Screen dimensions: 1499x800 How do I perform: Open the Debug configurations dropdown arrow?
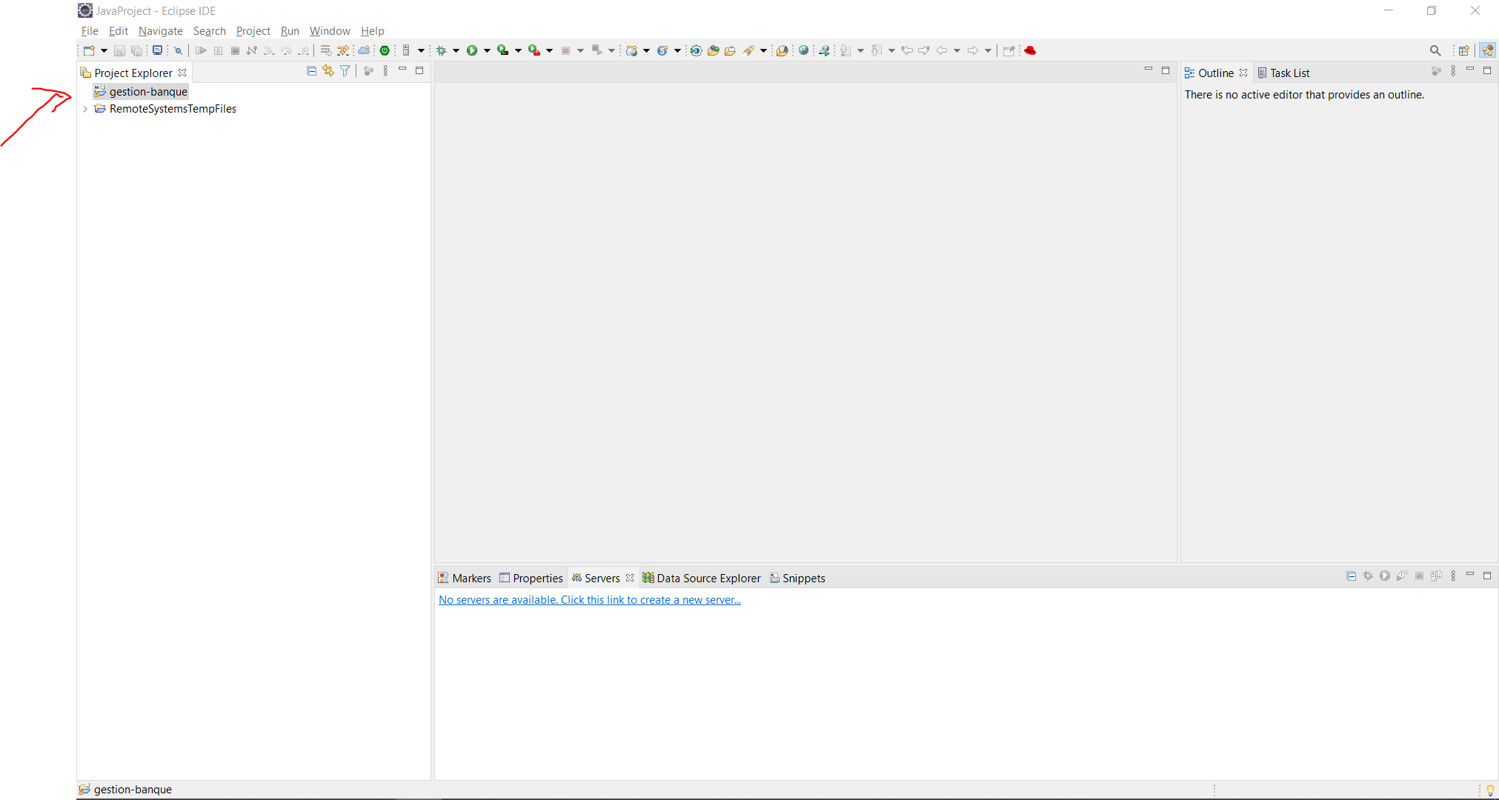[x=456, y=50]
